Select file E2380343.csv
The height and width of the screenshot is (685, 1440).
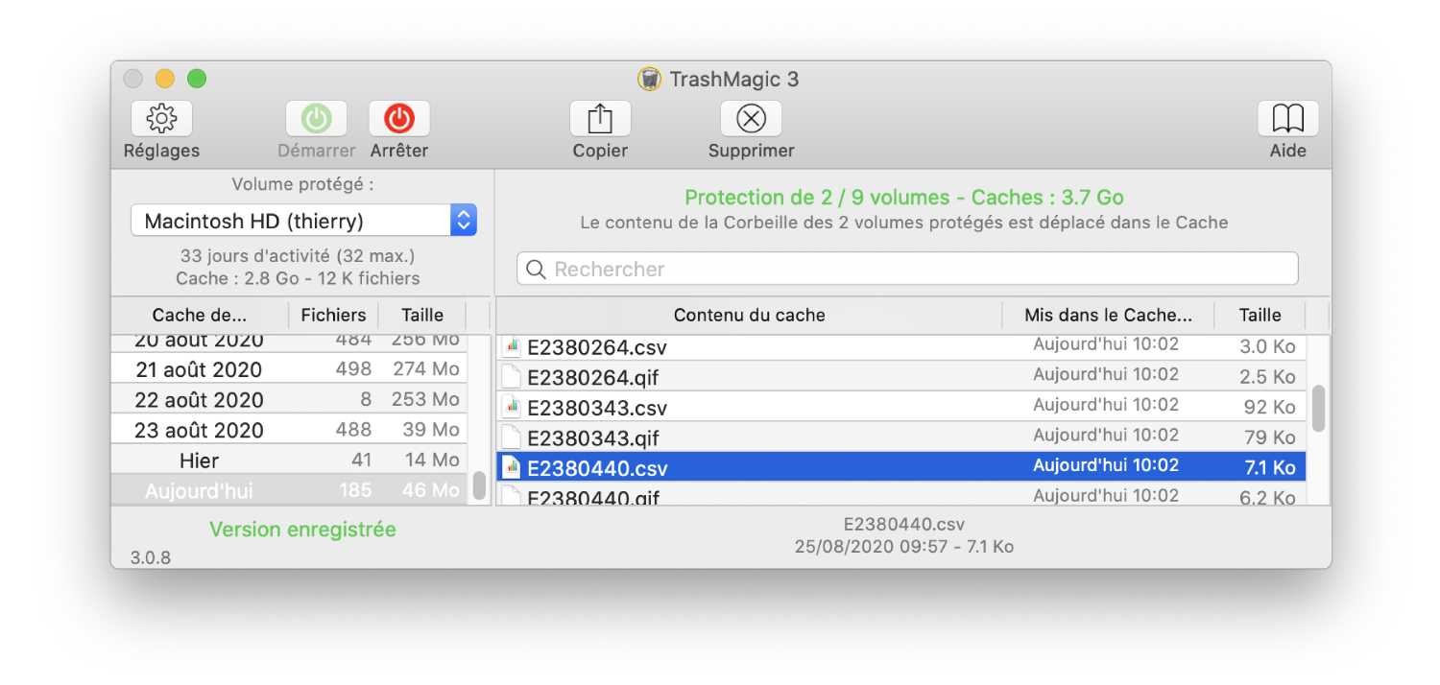pyautogui.click(x=901, y=408)
